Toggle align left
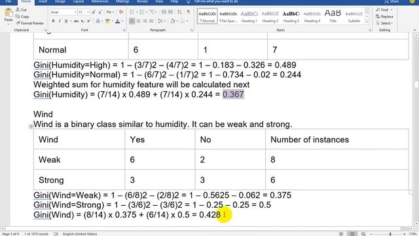The height and width of the screenshot is (236, 419). 132,21
